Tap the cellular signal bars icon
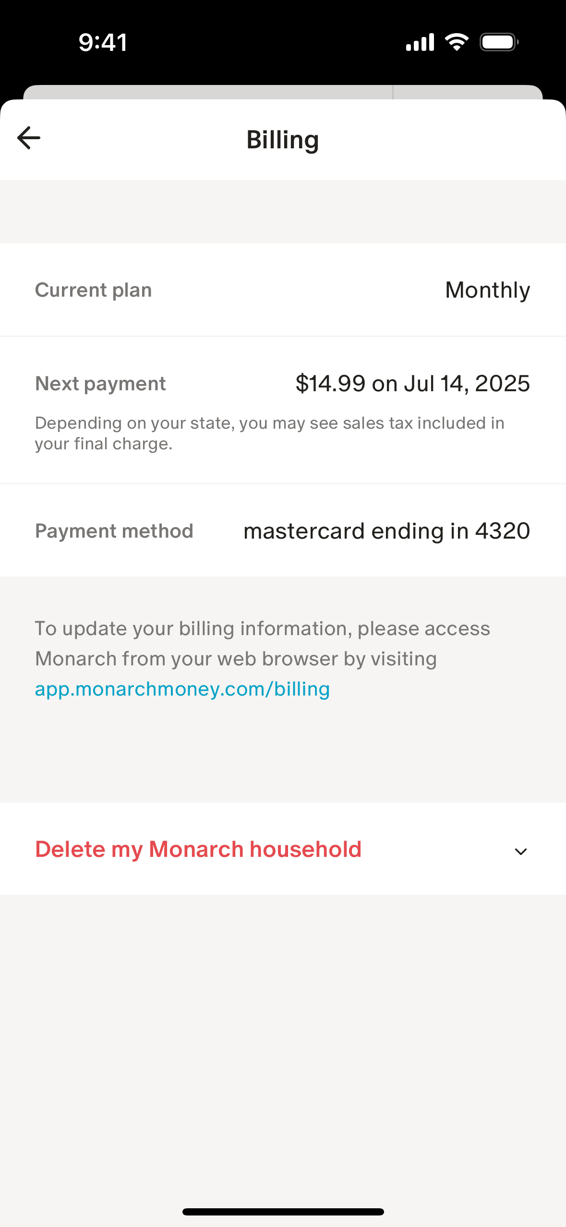 420,42
